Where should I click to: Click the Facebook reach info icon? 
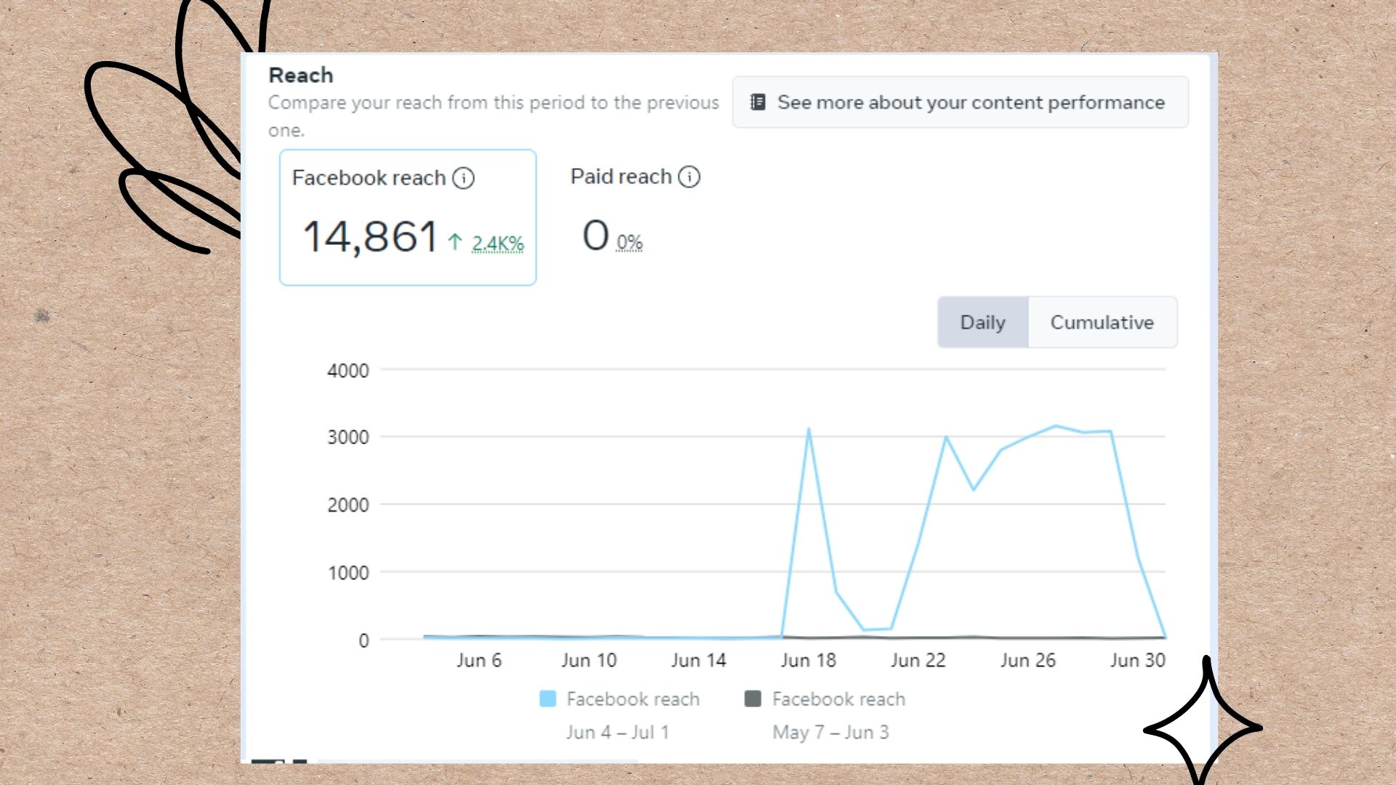pyautogui.click(x=463, y=178)
